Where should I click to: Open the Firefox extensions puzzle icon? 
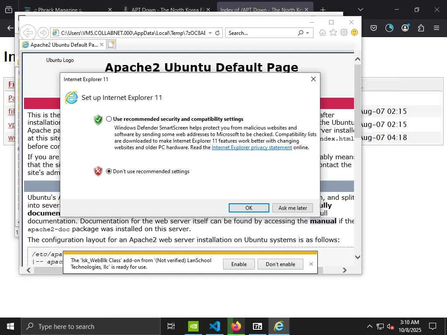coord(421,28)
